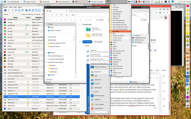Click the Home icon in Explorer address bar

66,15
